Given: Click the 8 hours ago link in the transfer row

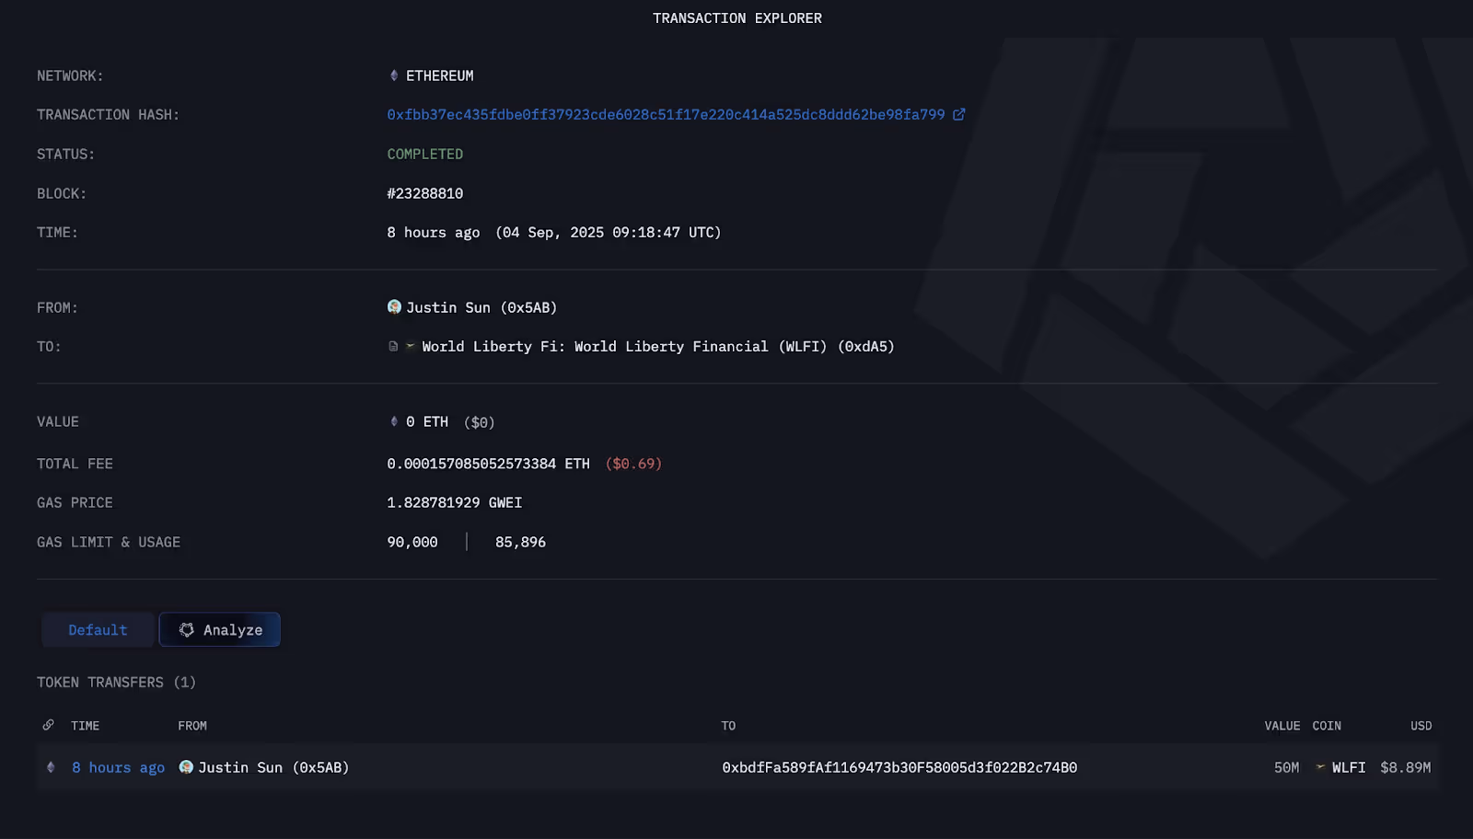Looking at the screenshot, I should click(x=118, y=767).
